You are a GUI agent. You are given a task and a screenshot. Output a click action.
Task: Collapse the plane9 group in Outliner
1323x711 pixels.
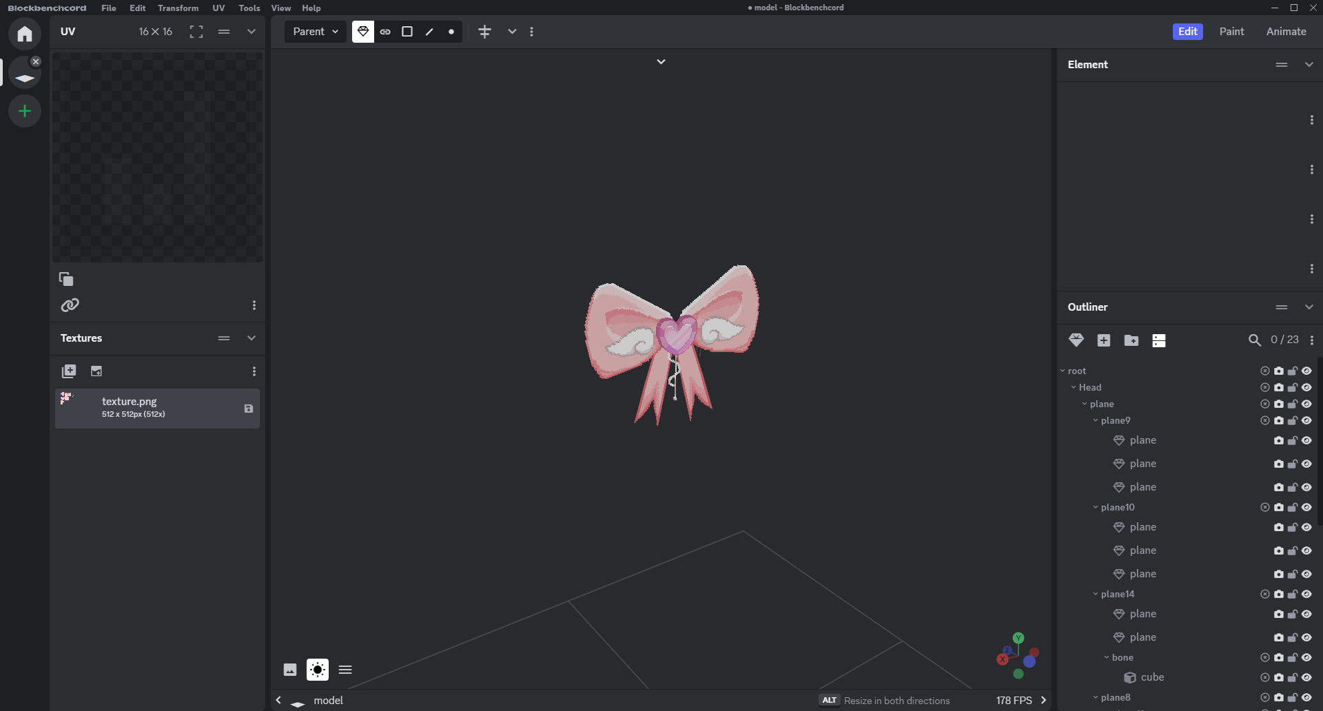(x=1096, y=420)
